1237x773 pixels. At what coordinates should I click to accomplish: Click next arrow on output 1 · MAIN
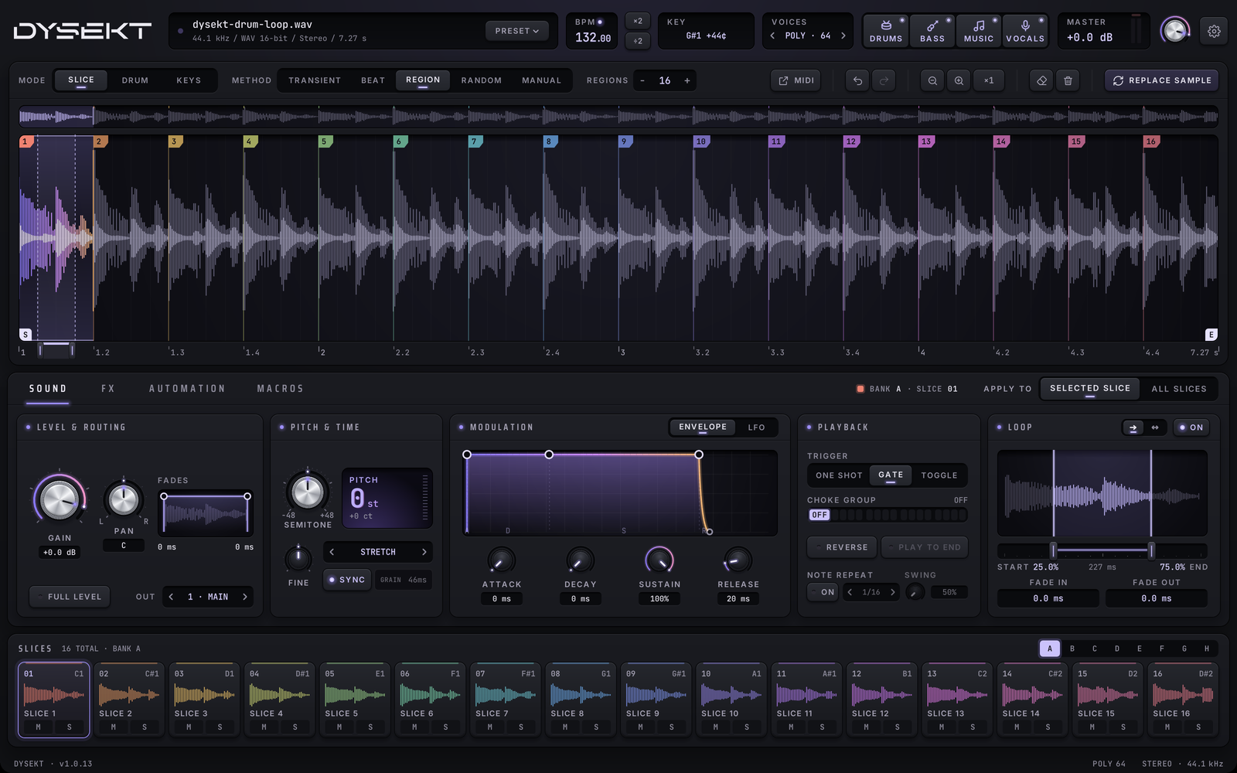(245, 597)
